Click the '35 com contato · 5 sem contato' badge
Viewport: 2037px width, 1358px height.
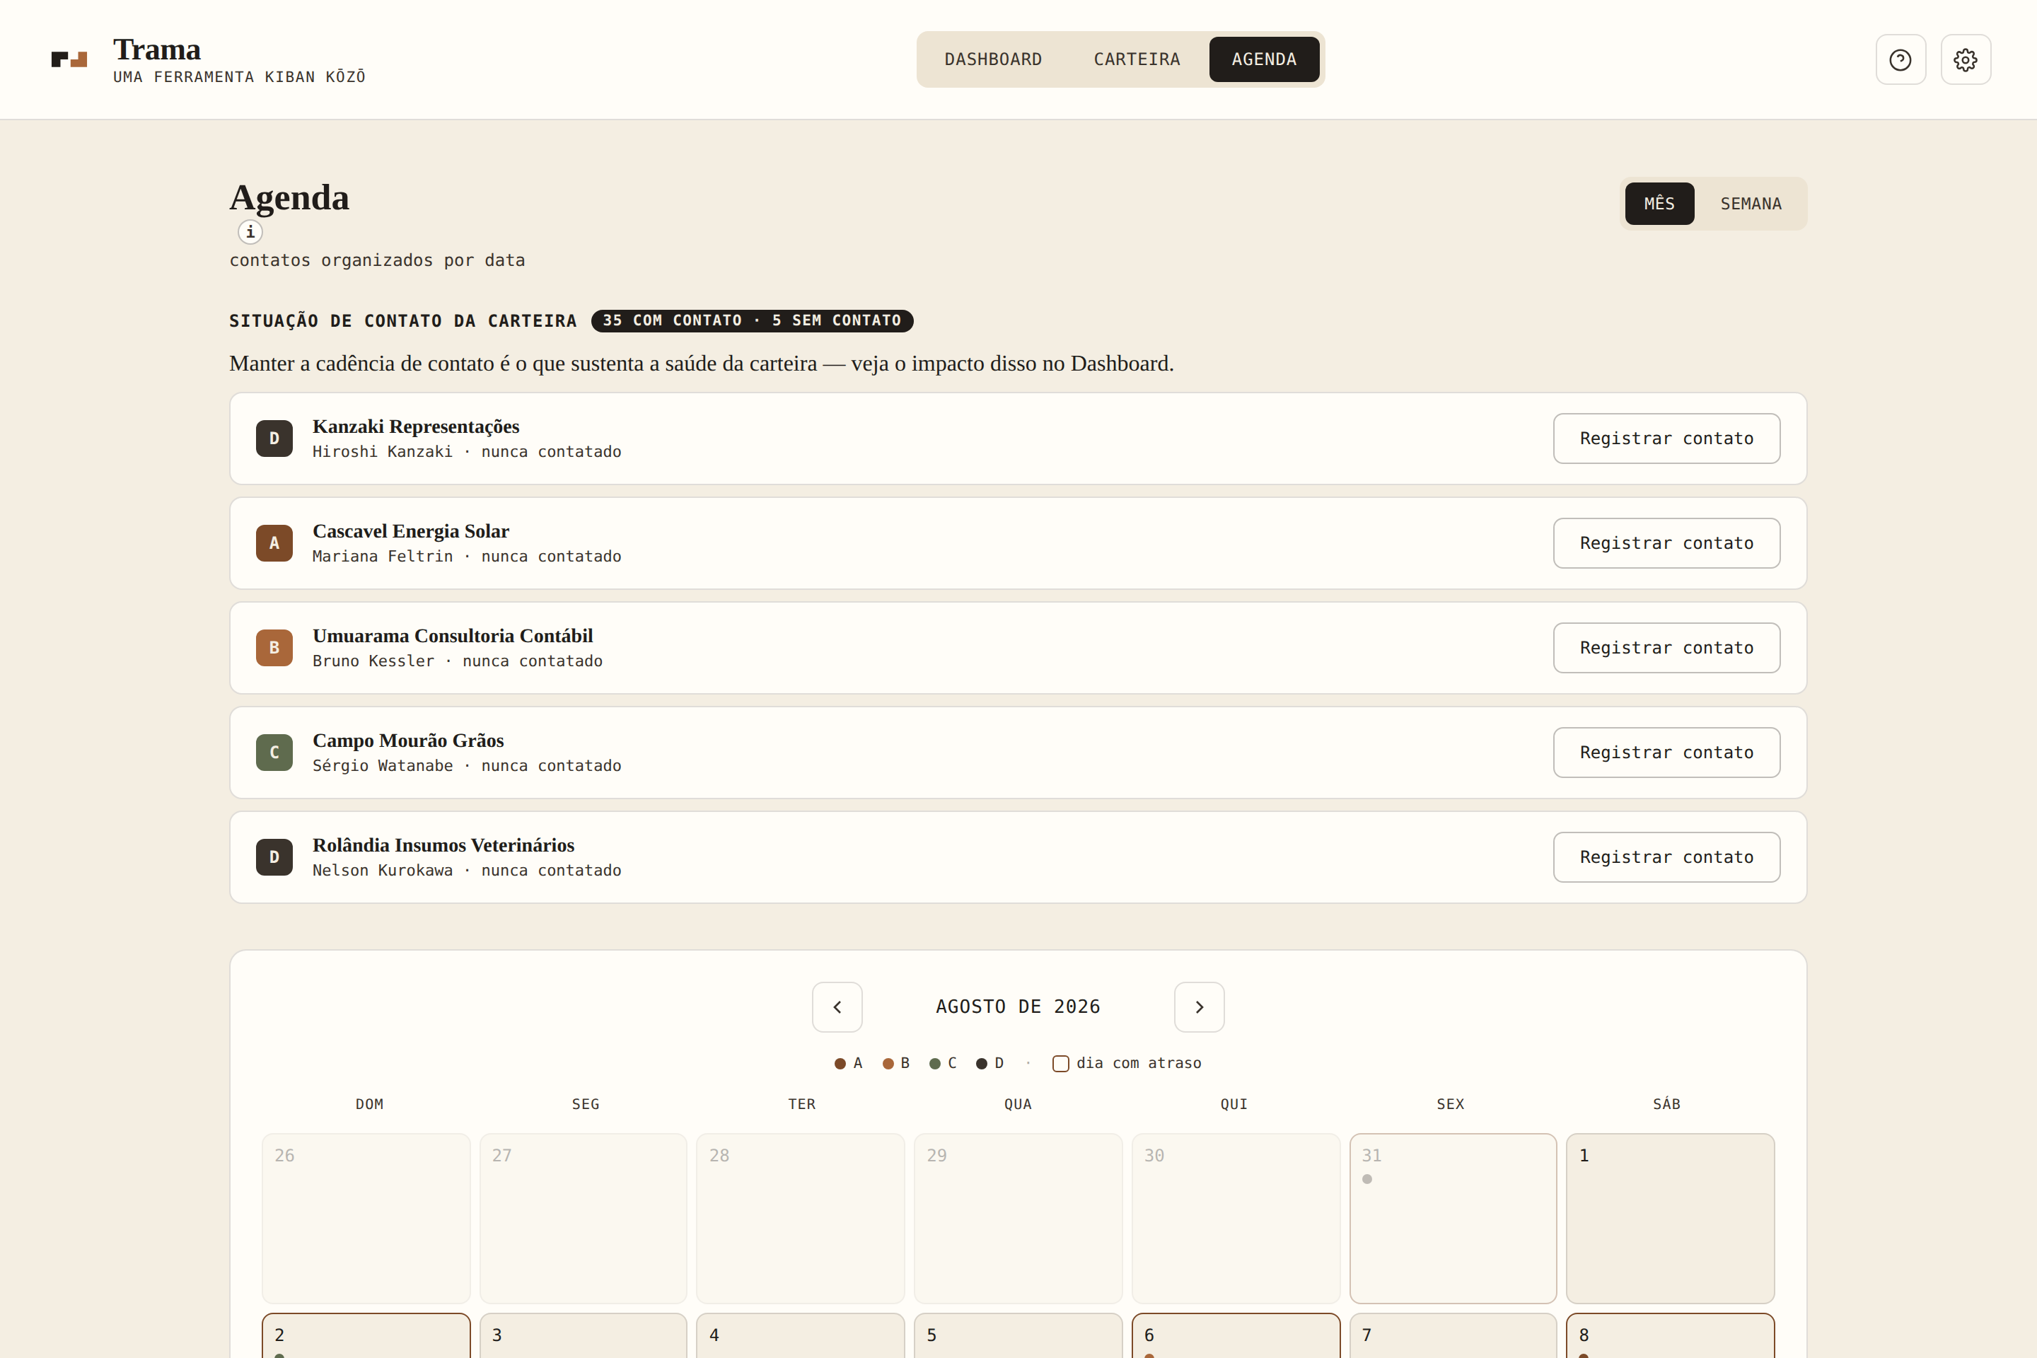point(752,320)
